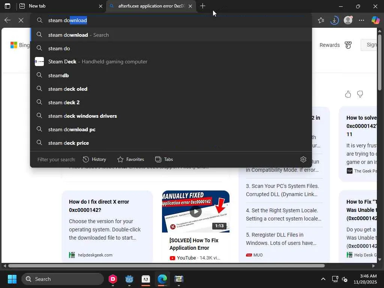384x288 pixels.
Task: Close the New tab tab
Action: click(x=100, y=6)
